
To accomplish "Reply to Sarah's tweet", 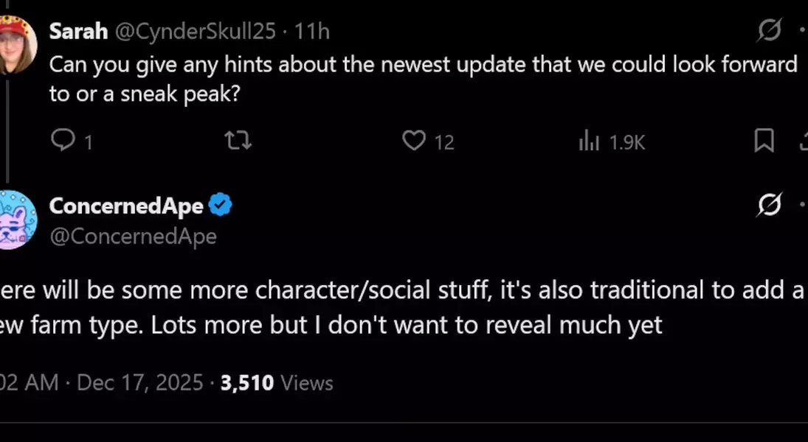I will tap(63, 141).
